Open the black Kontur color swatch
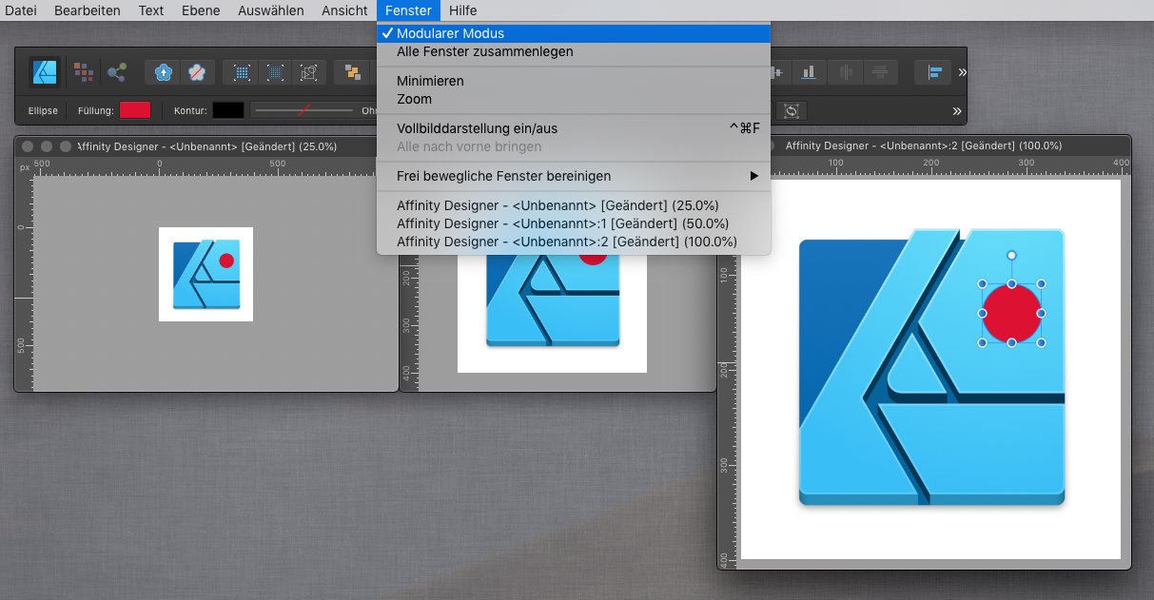 click(228, 110)
